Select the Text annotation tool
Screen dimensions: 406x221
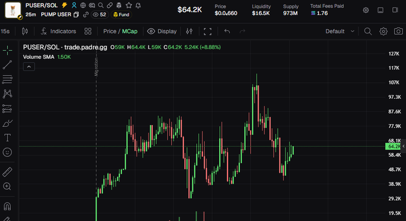[x=7, y=138]
